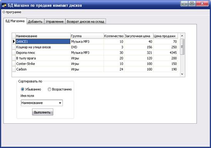Image resolution: width=211 pixels, height=148 pixels.
Task: Select the Carbon row name cell
Action: click(x=43, y=69)
